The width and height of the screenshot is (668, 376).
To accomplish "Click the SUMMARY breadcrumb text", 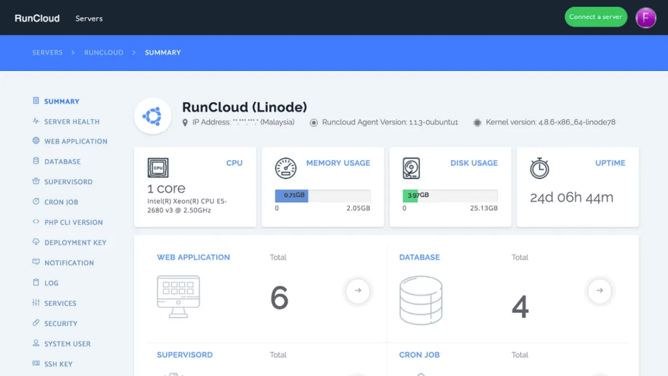I will pos(163,53).
